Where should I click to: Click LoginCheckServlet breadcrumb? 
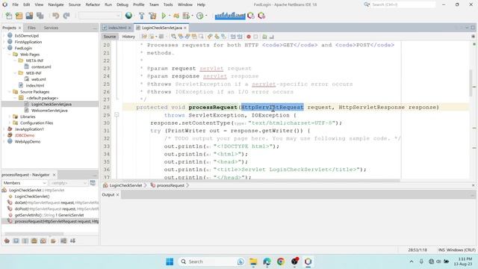click(125, 185)
